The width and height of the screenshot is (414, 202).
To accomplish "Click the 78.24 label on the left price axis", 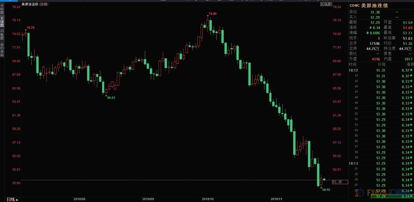I will (16, 7).
